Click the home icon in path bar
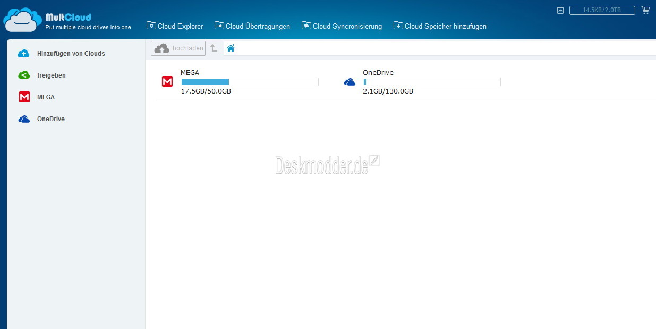The image size is (656, 329). click(231, 48)
